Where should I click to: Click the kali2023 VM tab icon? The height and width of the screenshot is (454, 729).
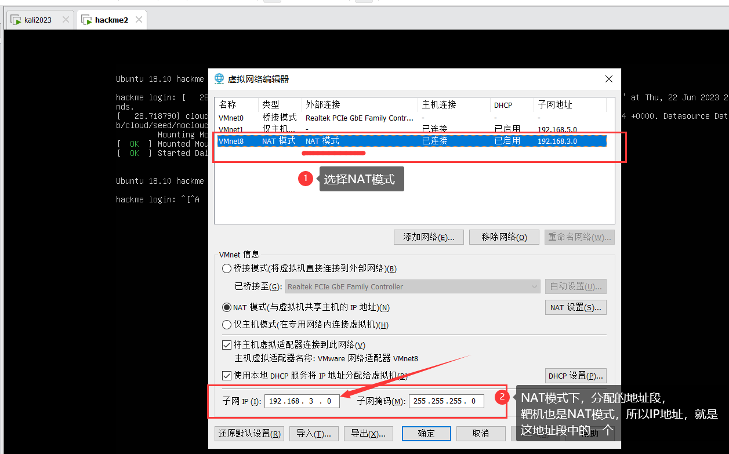pos(16,20)
